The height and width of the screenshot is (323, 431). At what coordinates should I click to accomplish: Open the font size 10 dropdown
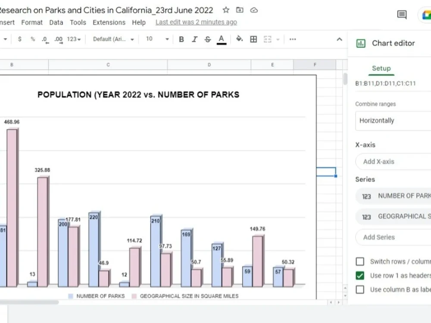point(157,39)
